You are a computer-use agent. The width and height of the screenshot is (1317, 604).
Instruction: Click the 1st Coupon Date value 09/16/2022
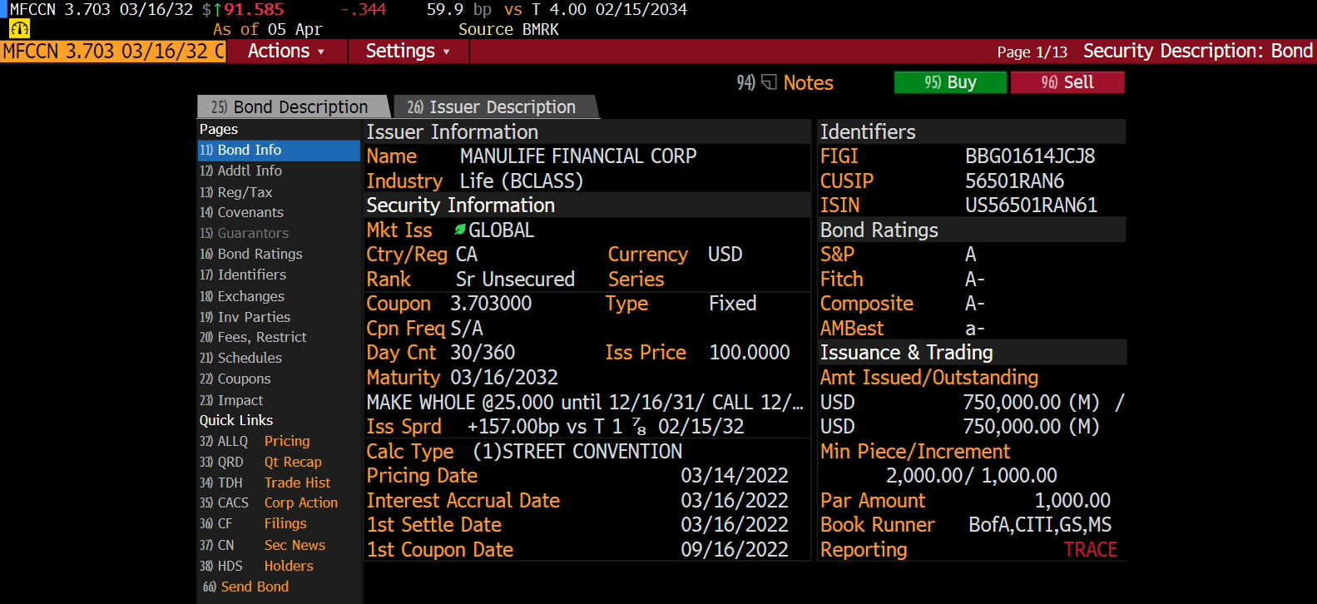point(735,550)
